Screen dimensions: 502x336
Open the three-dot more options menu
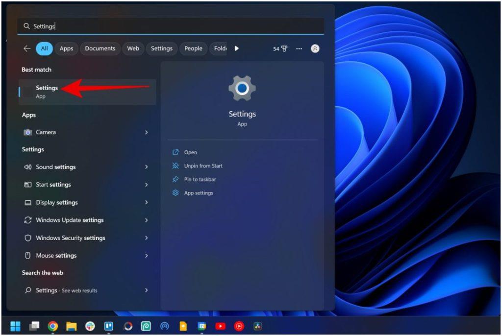point(299,48)
